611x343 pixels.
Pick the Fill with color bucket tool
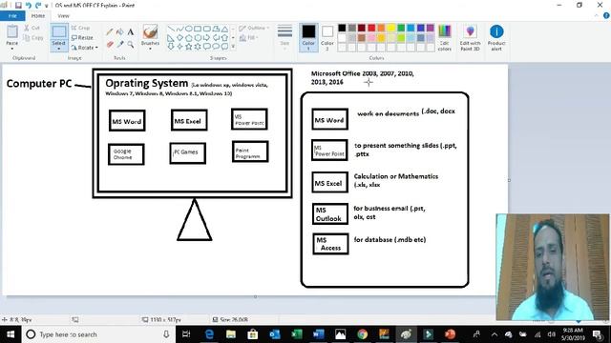(x=120, y=32)
